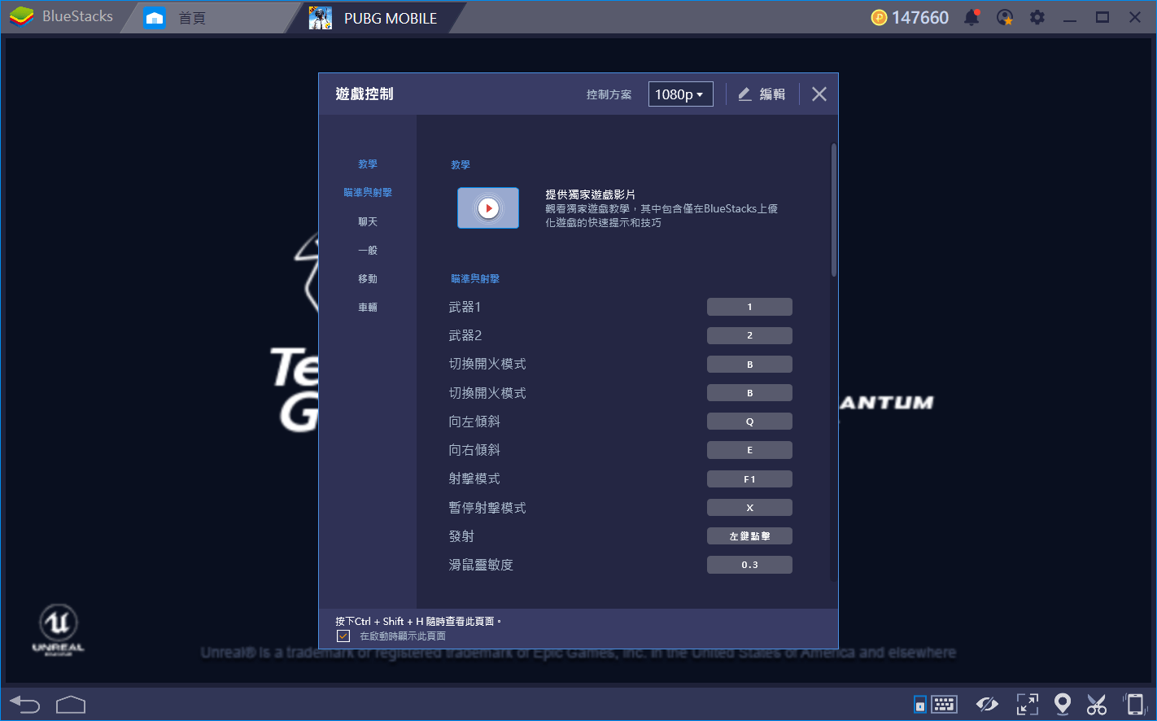Click the 教學 section heading in content

tap(461, 165)
